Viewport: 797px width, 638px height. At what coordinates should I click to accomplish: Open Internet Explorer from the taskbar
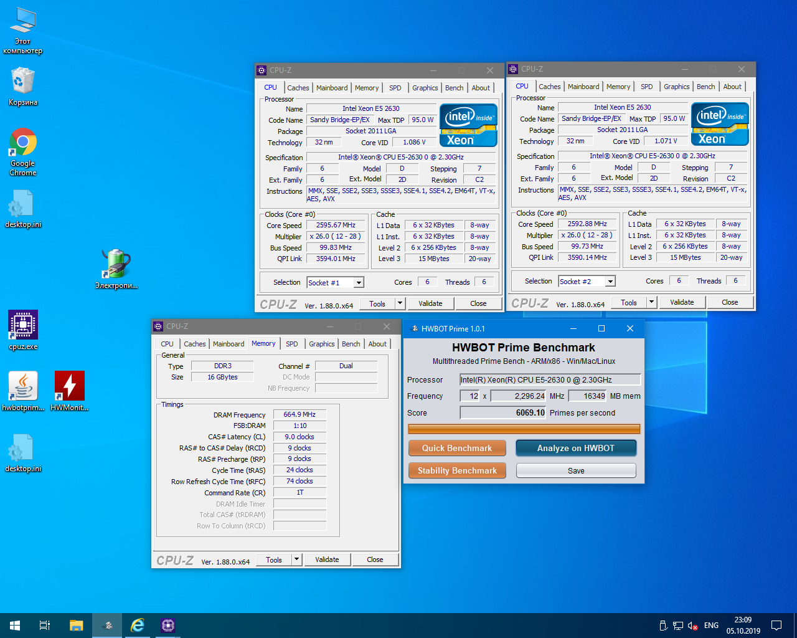point(138,626)
